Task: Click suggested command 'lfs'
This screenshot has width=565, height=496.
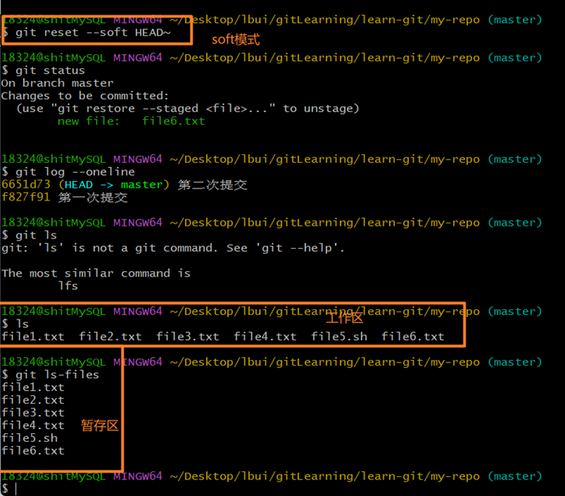Action: pyautogui.click(x=68, y=286)
